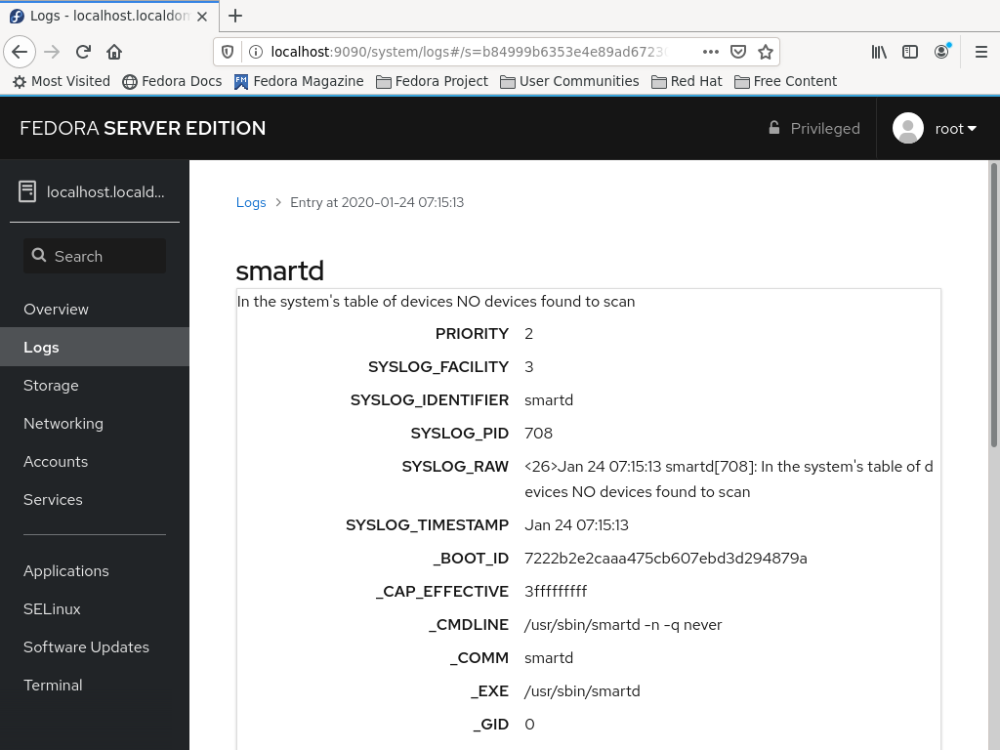
Task: Go back using browser back arrow
Action: click(20, 52)
